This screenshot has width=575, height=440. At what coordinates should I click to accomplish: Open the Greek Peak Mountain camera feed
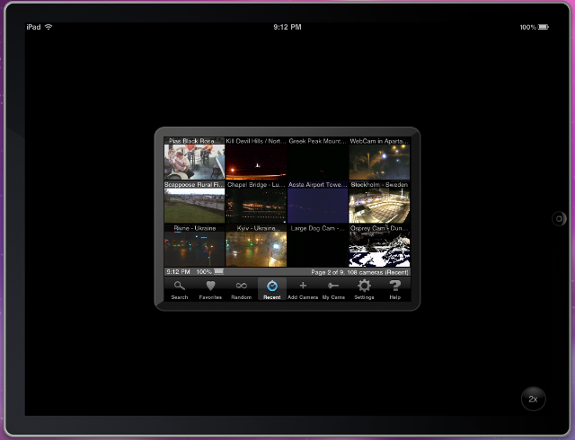(x=317, y=158)
